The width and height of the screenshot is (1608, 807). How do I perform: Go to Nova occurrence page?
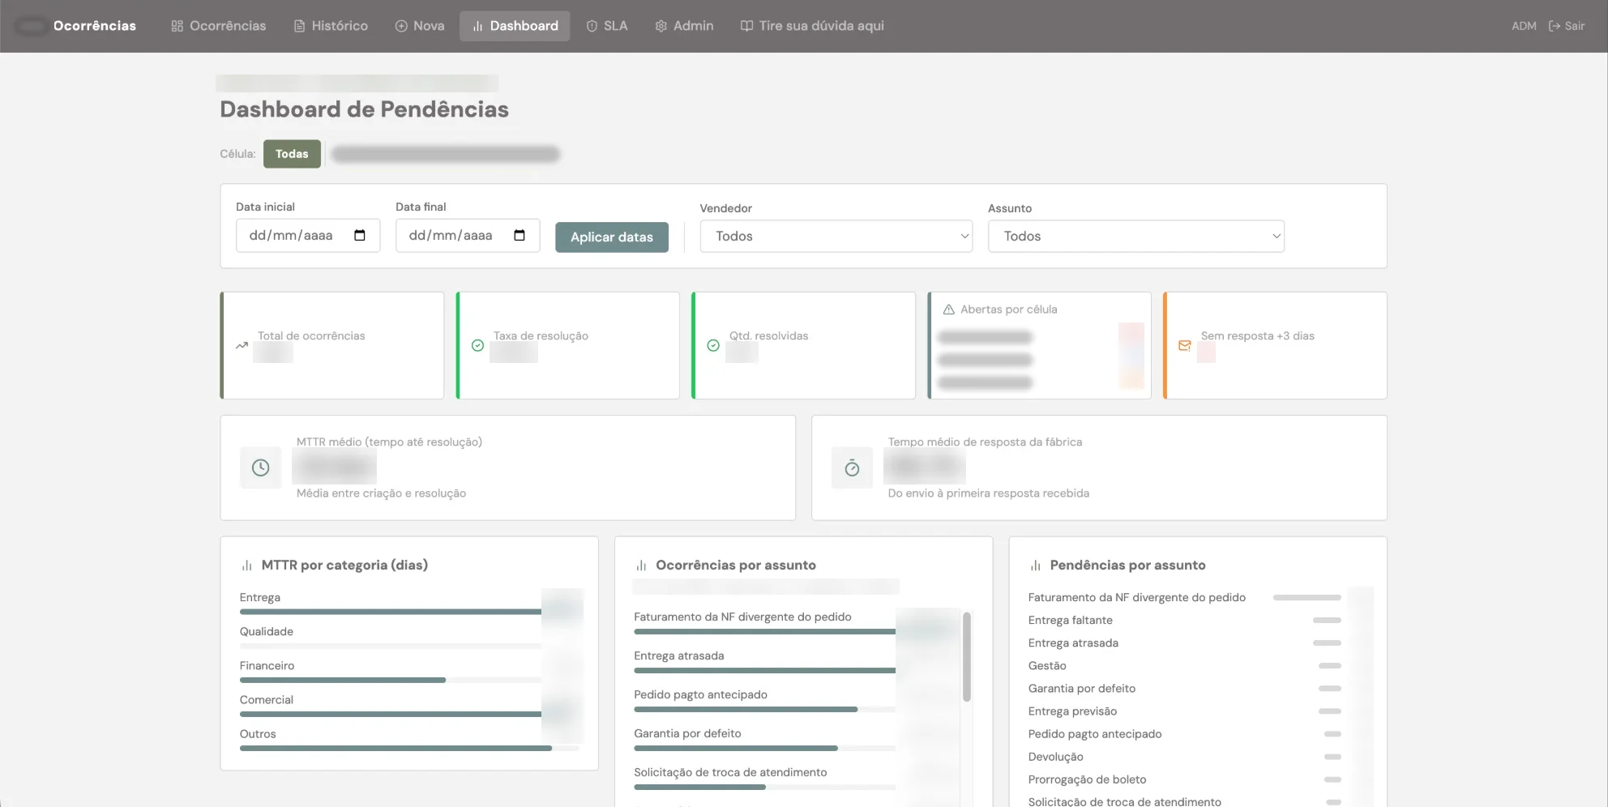[419, 26]
